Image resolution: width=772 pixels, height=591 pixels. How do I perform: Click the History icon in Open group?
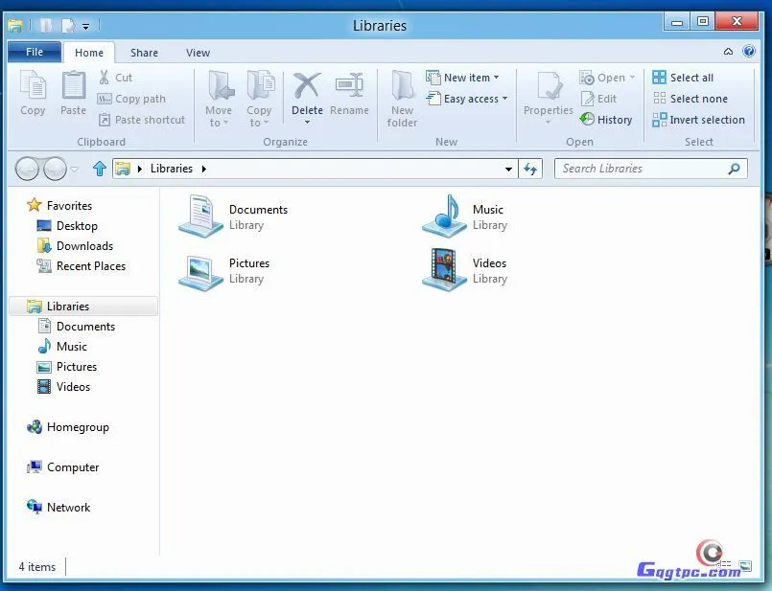587,120
